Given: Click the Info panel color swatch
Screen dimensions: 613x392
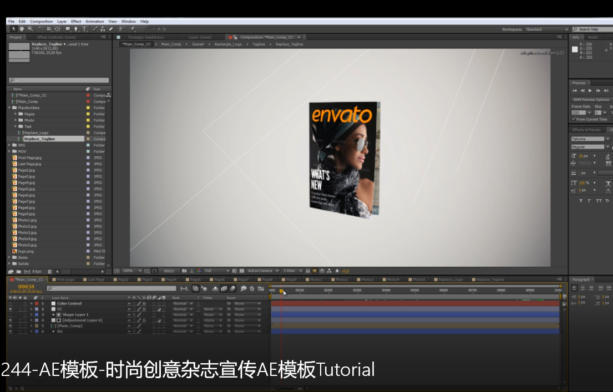Looking at the screenshot, I should click(575, 49).
